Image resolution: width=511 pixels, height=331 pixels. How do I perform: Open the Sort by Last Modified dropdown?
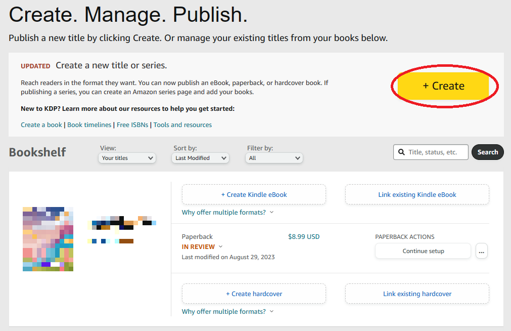coord(201,158)
